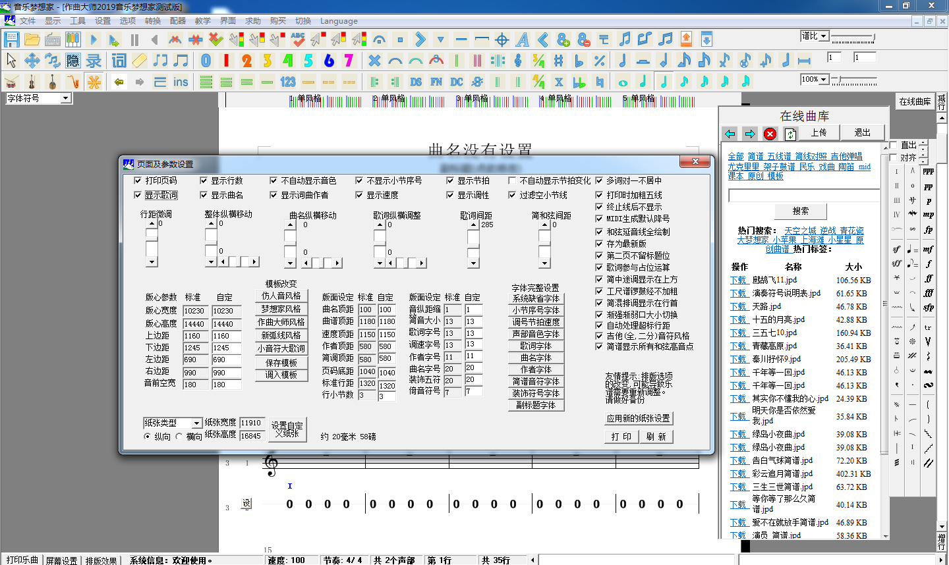Select the red number 1 note

coord(226,61)
